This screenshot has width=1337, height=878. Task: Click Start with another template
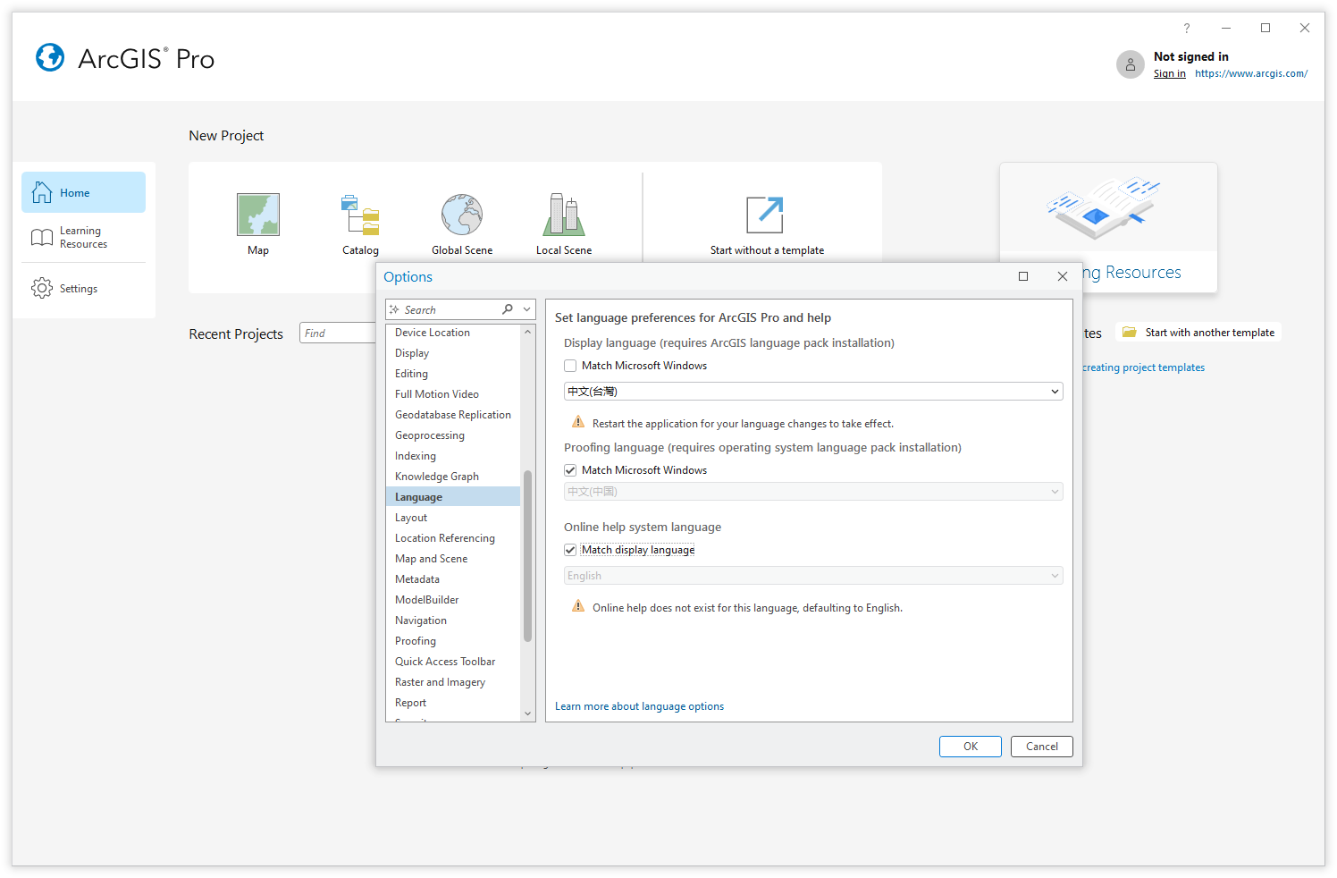[x=1198, y=332]
